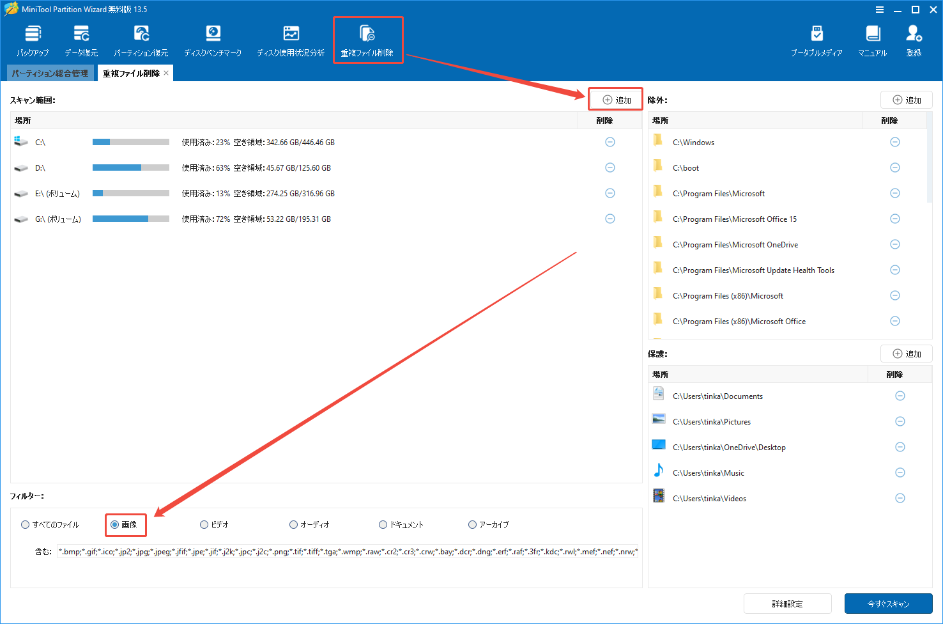Viewport: 943px width, 624px height.
Task: Select the 重複ファイル削除 tab
Action: (x=131, y=72)
